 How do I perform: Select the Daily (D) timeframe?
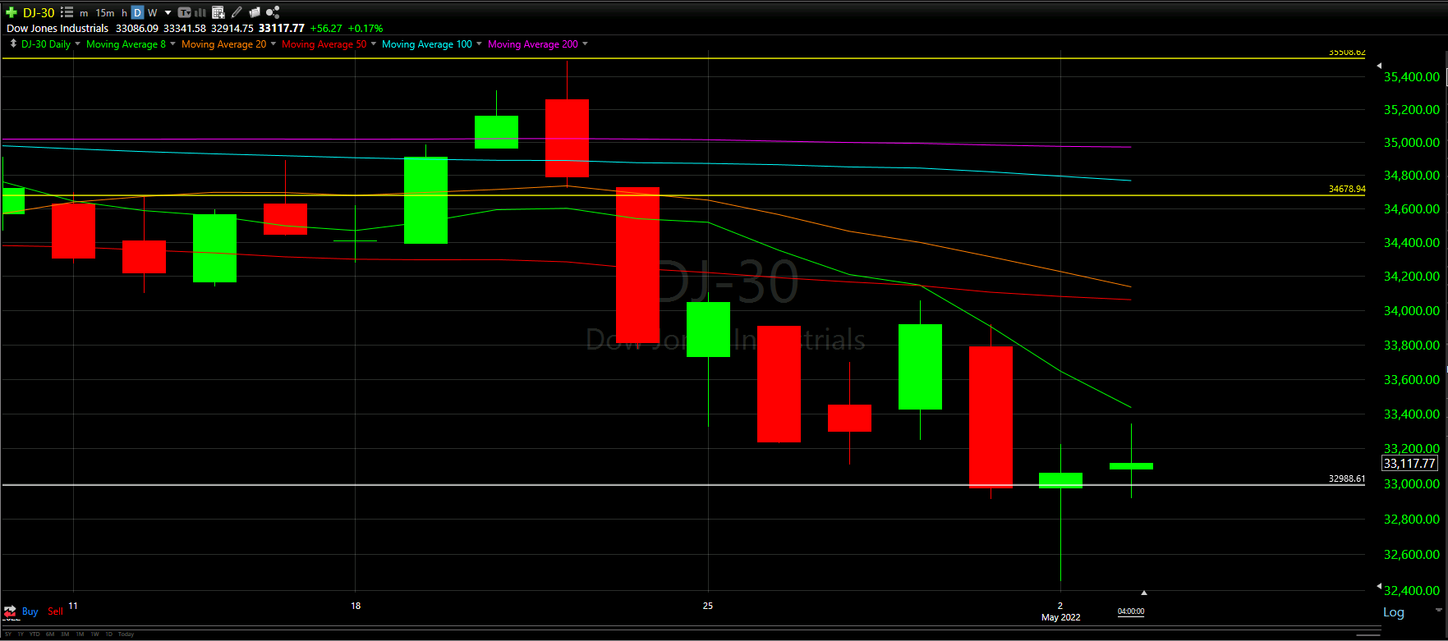tap(138, 13)
